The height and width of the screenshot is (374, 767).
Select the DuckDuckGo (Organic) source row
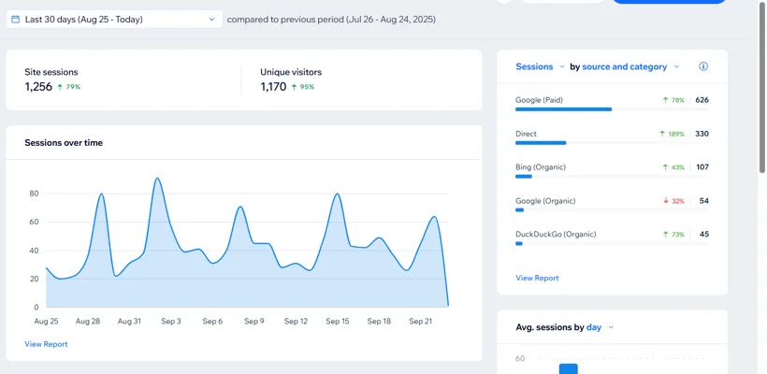tap(612, 238)
